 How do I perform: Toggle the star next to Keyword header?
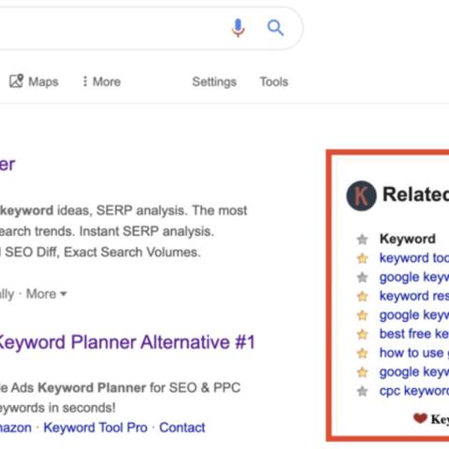[x=362, y=239]
